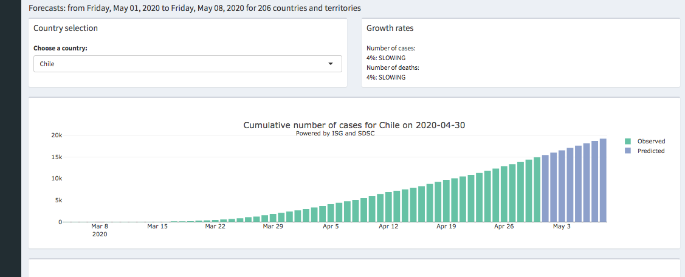This screenshot has width=685, height=277.
Task: Click the last green observed bar
Action: (x=537, y=190)
